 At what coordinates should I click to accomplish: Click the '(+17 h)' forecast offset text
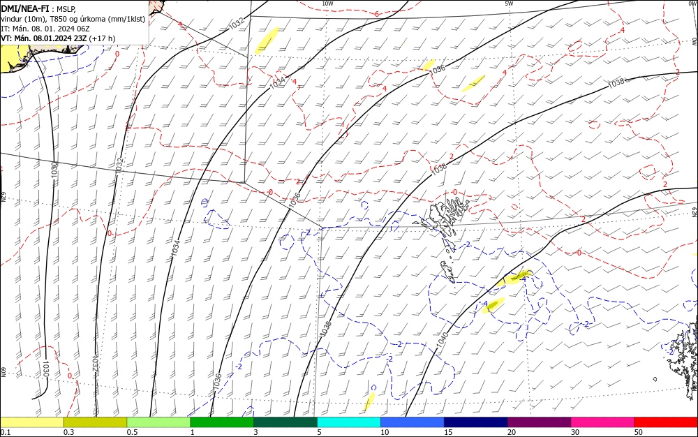point(102,38)
